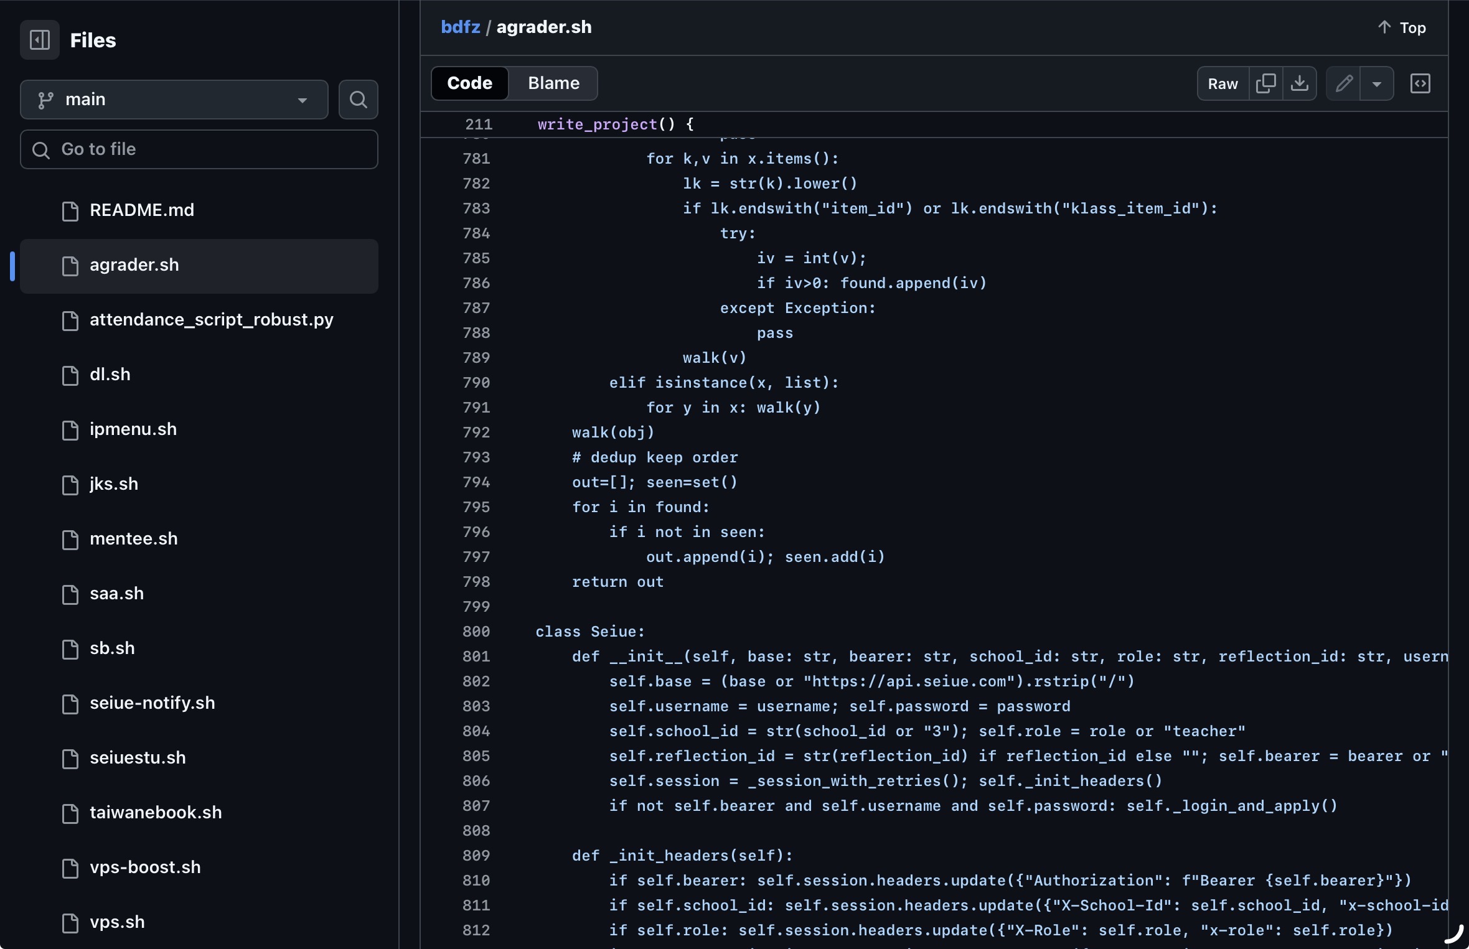1469x949 pixels.
Task: Open the bdfz repository breadcrumb link
Action: click(x=460, y=27)
